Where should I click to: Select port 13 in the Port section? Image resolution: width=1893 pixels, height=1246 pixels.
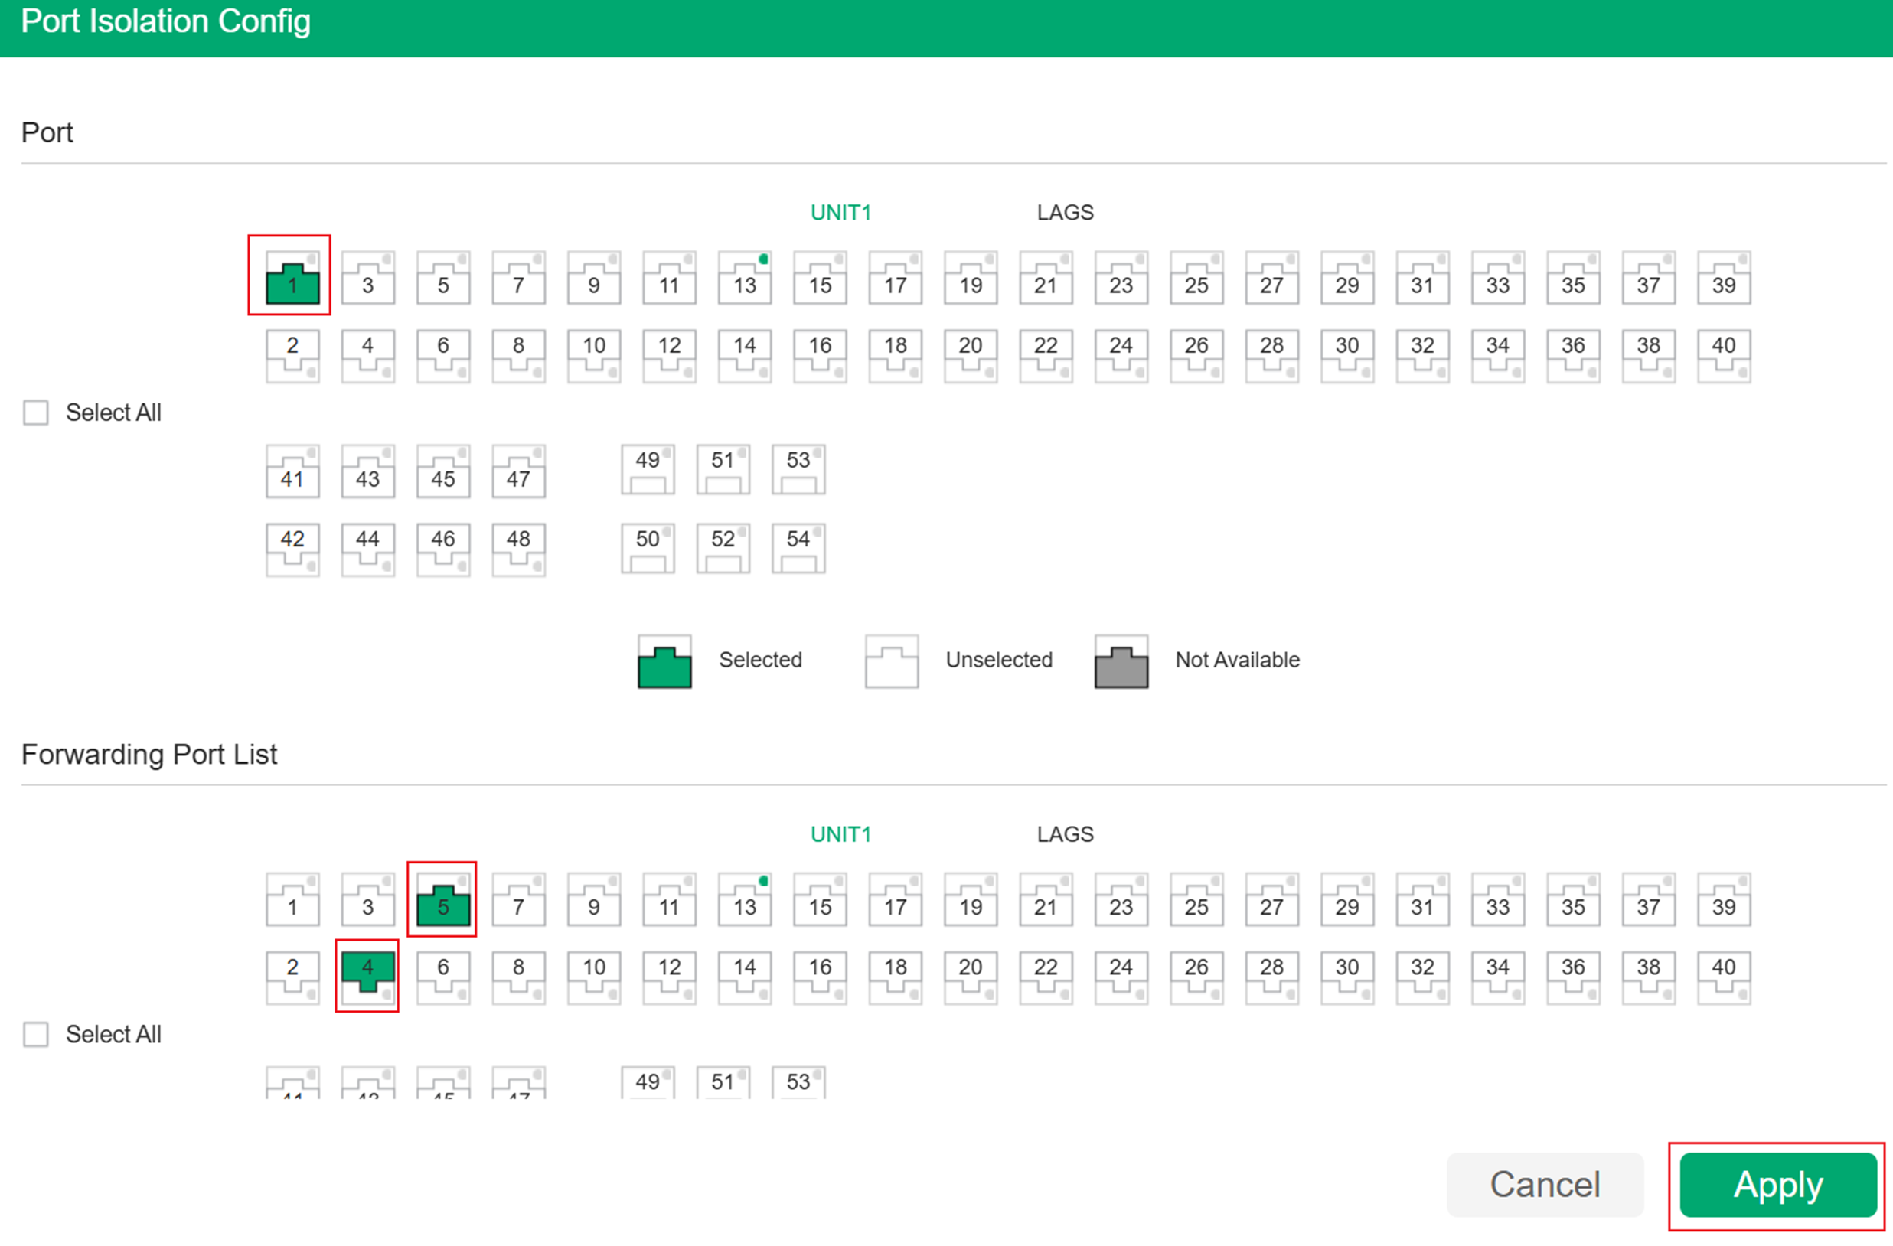[x=745, y=279]
